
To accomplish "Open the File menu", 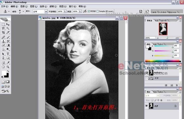I will pos(4,6).
